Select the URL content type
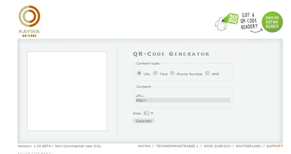Screen dimensions: 291x154 click(139, 73)
